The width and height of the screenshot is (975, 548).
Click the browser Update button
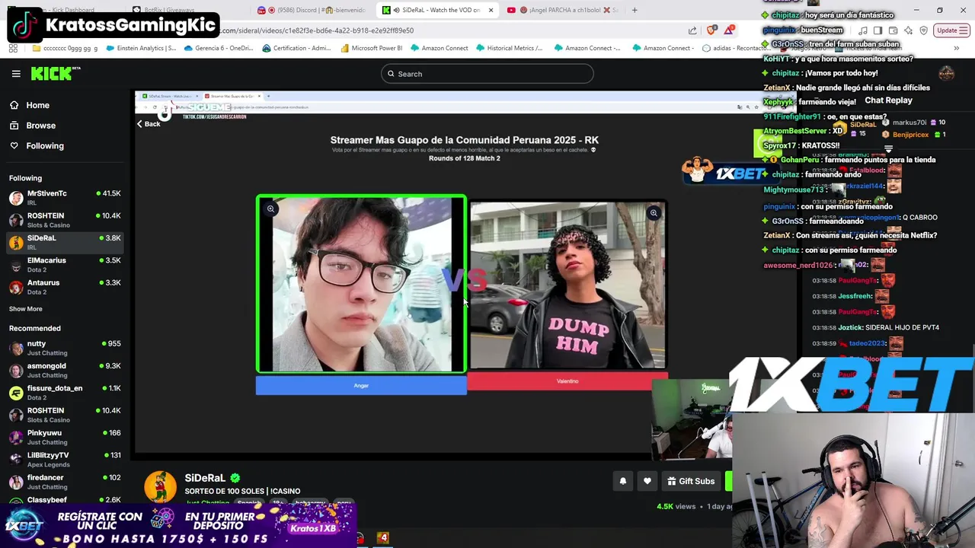click(x=951, y=30)
